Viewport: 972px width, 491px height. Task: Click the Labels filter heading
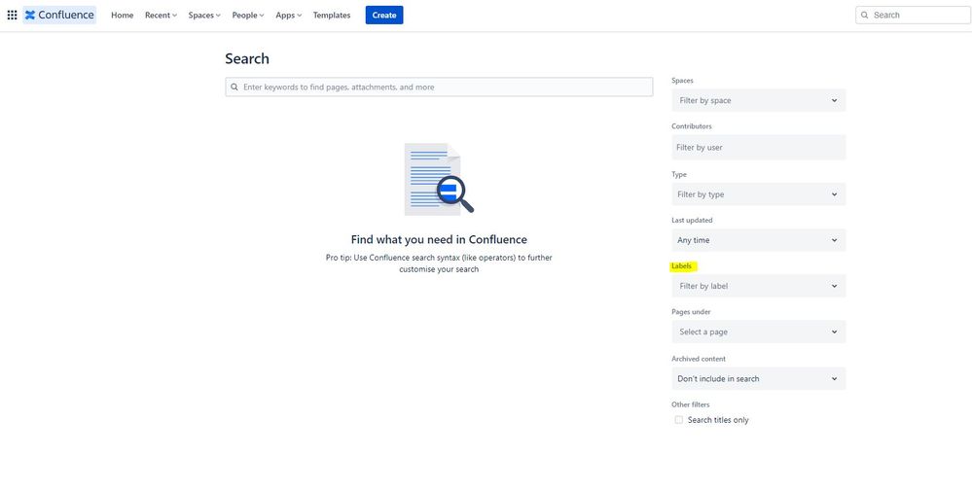point(681,266)
